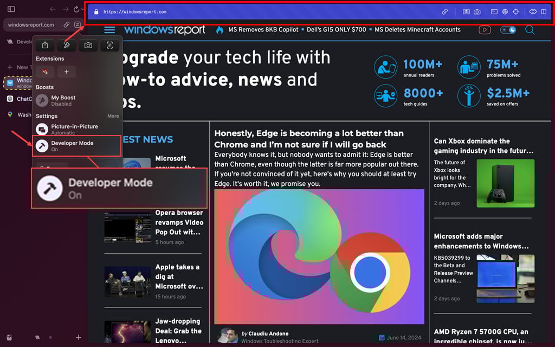Screen dimensions: 555x347
Task: Open Microsoft adds major enhancements to Windows article
Action: coord(481,241)
